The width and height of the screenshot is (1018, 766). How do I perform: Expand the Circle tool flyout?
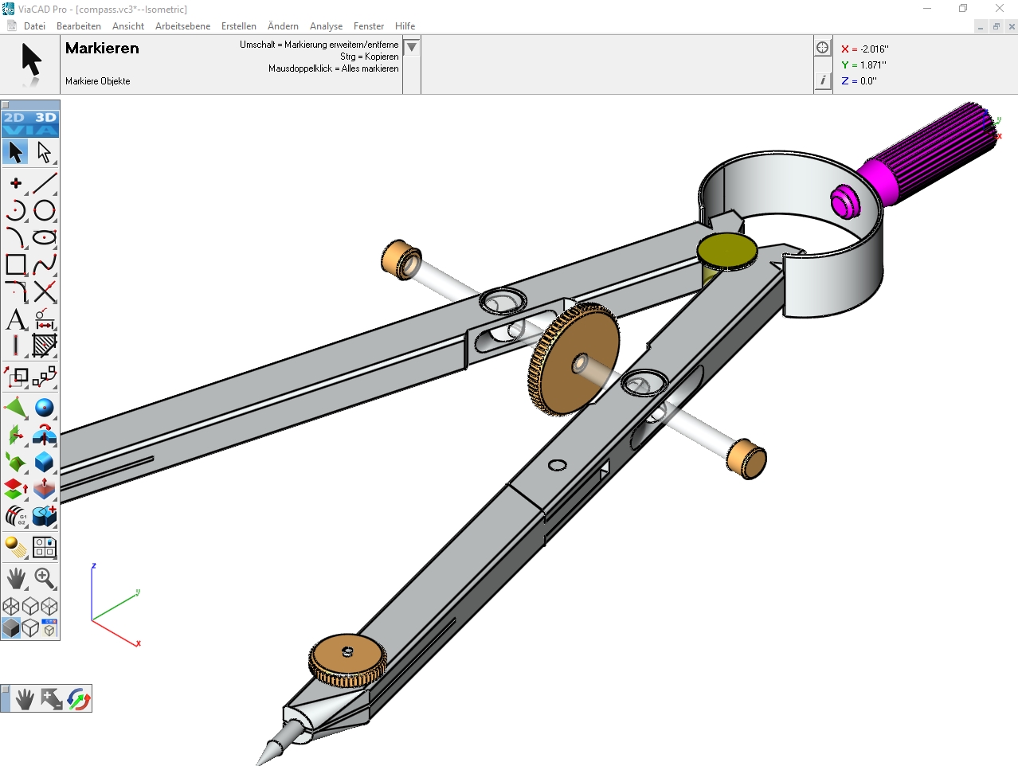tap(54, 221)
